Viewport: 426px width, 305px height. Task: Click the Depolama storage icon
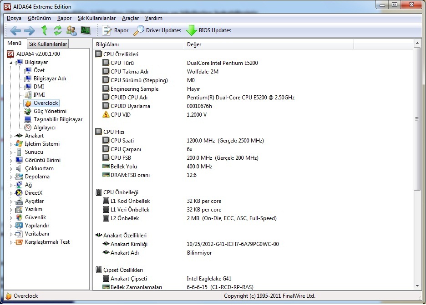tap(19, 177)
